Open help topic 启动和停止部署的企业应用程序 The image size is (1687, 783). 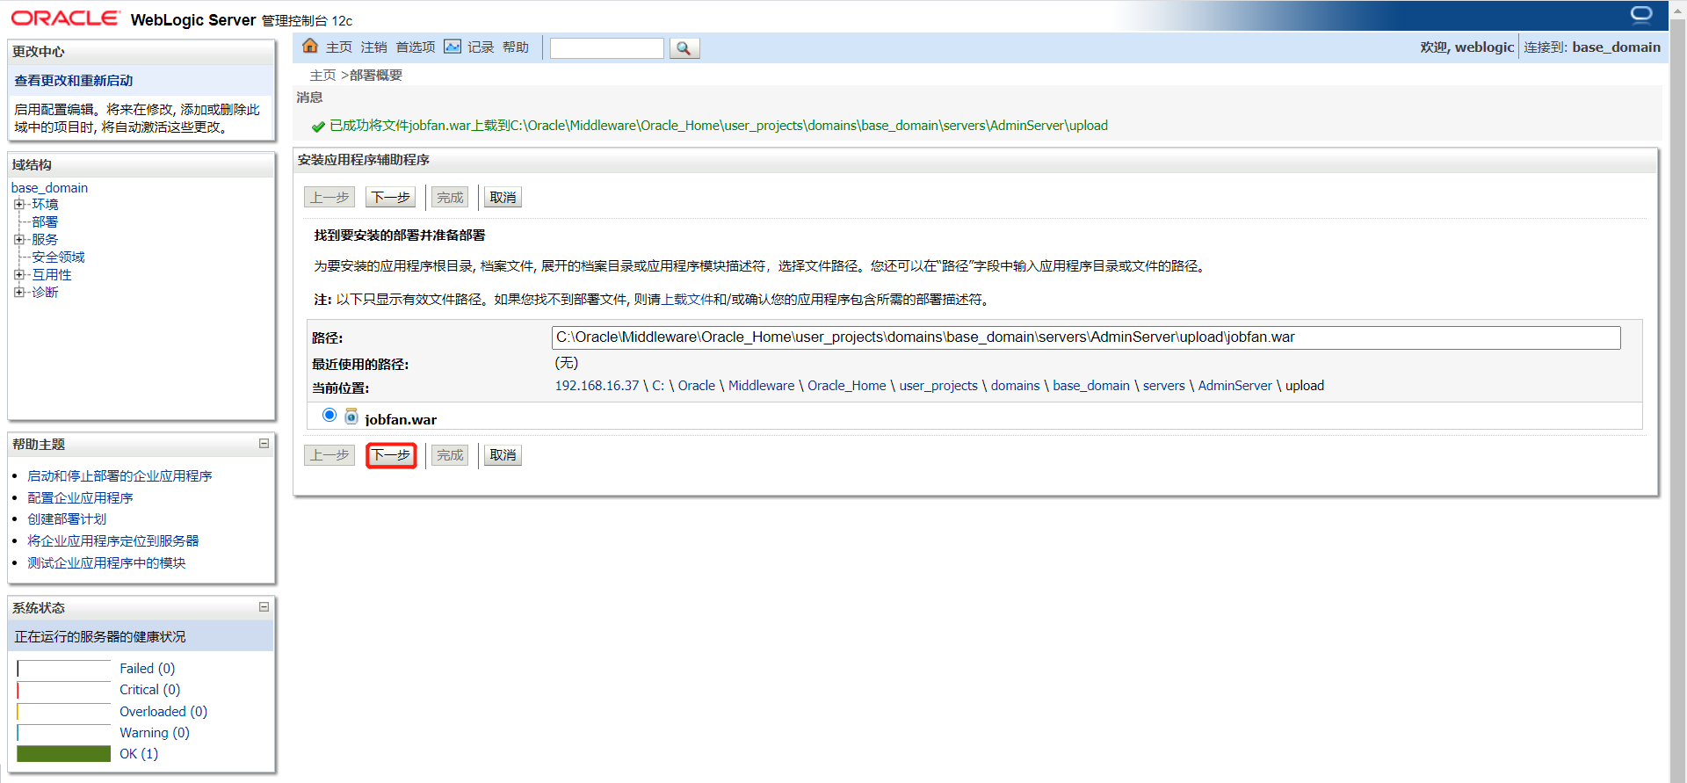[119, 476]
